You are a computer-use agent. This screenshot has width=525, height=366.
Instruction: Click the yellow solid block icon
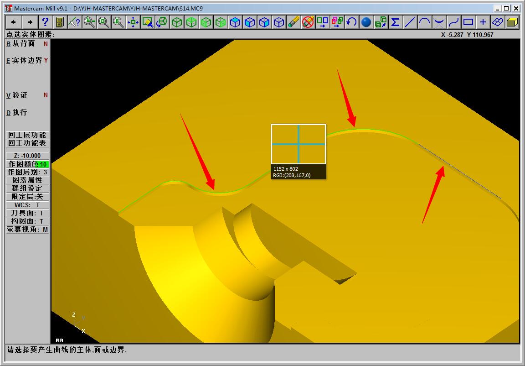[512, 22]
